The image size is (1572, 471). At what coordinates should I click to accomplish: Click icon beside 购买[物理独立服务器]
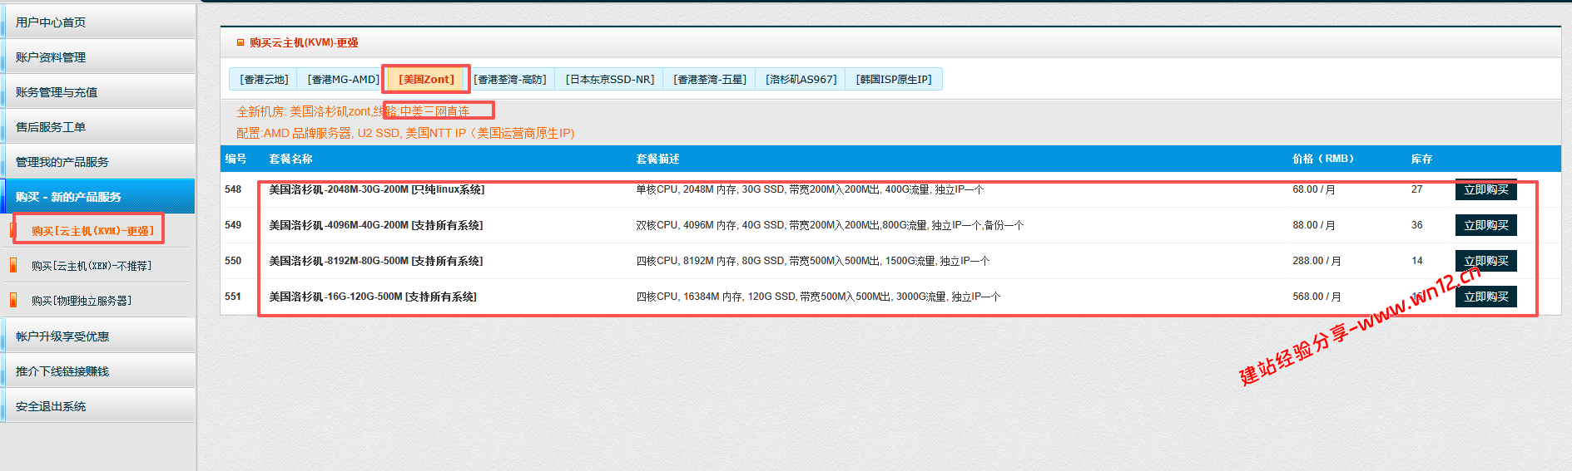coord(13,301)
